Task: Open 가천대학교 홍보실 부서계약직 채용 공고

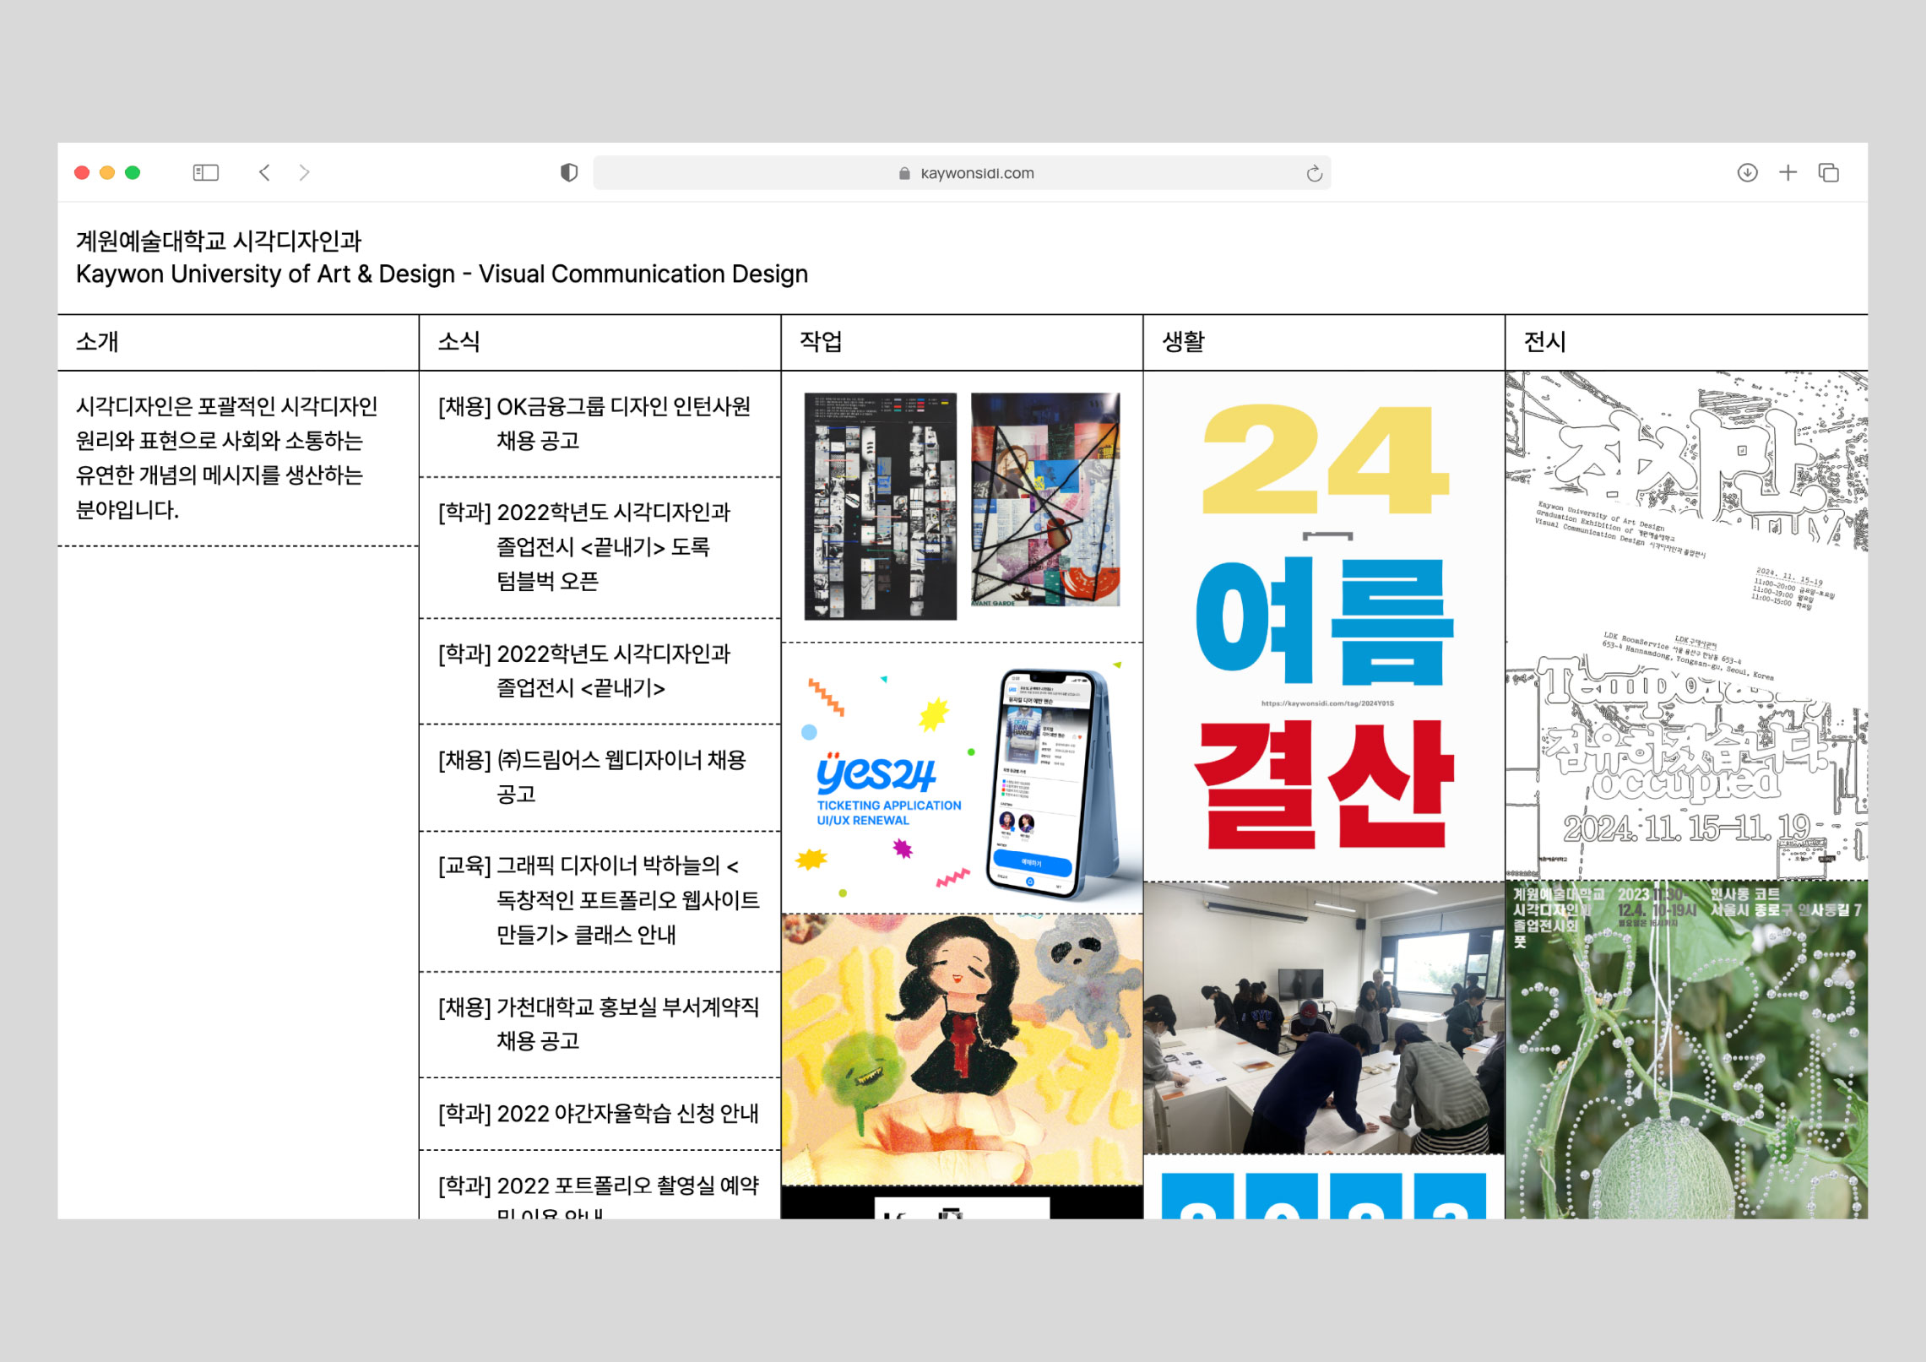Action: (599, 1024)
